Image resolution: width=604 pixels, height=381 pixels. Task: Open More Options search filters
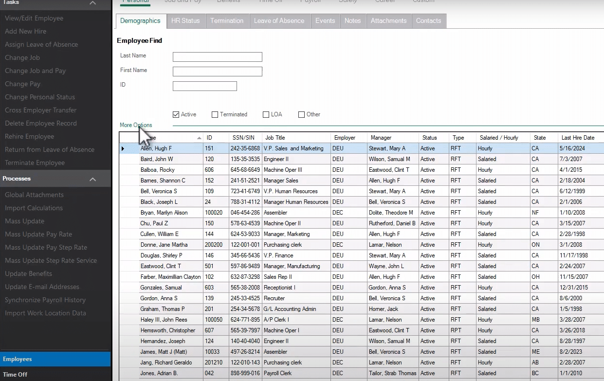(135, 125)
